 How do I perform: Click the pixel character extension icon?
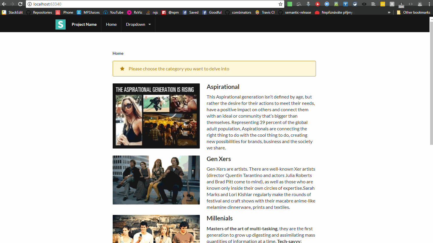pos(420,4)
